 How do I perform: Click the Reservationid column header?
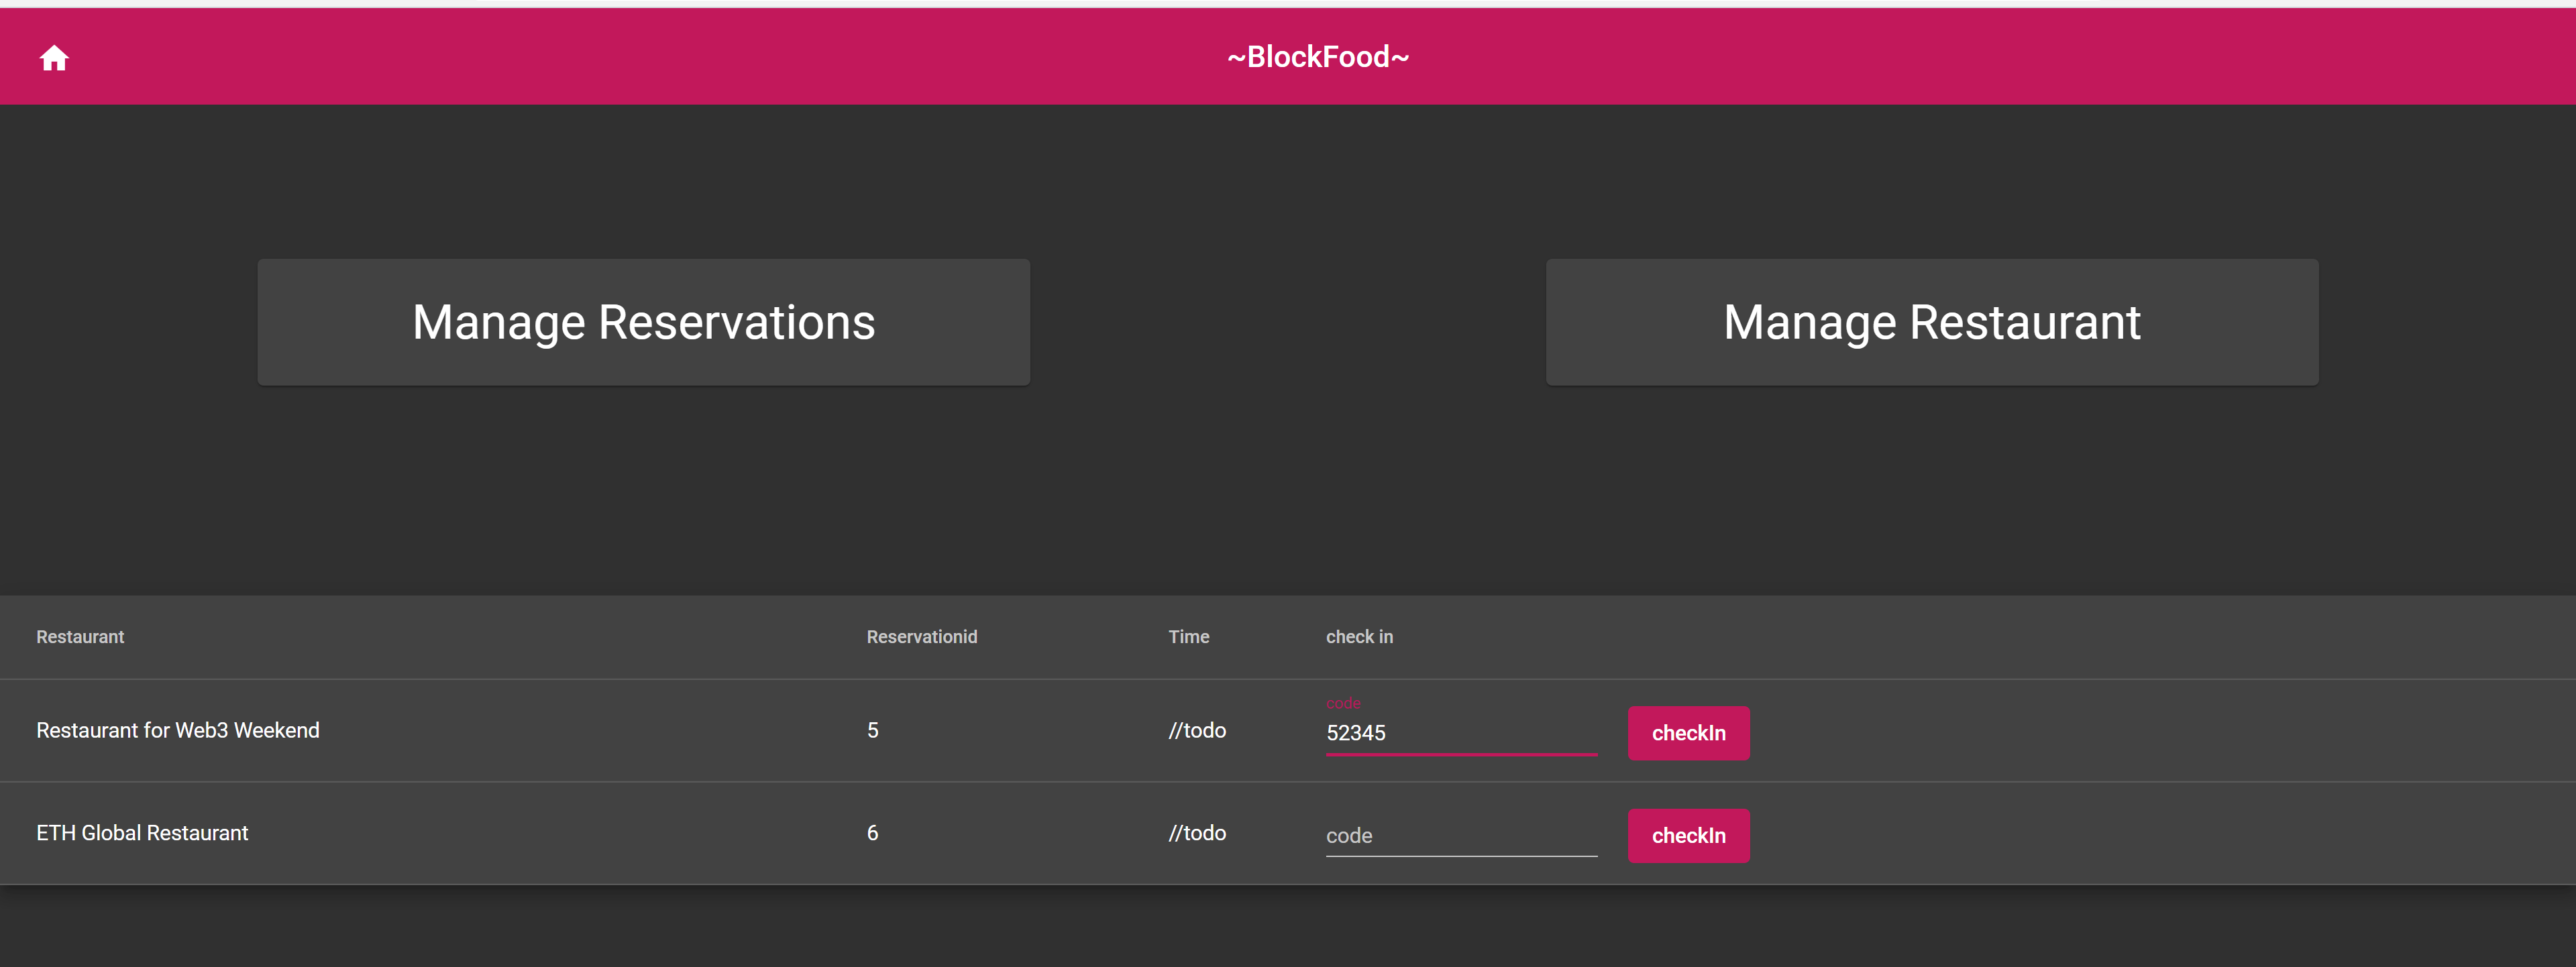coord(921,637)
